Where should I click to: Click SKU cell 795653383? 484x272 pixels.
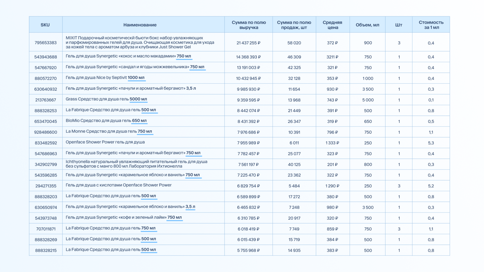[46, 43]
